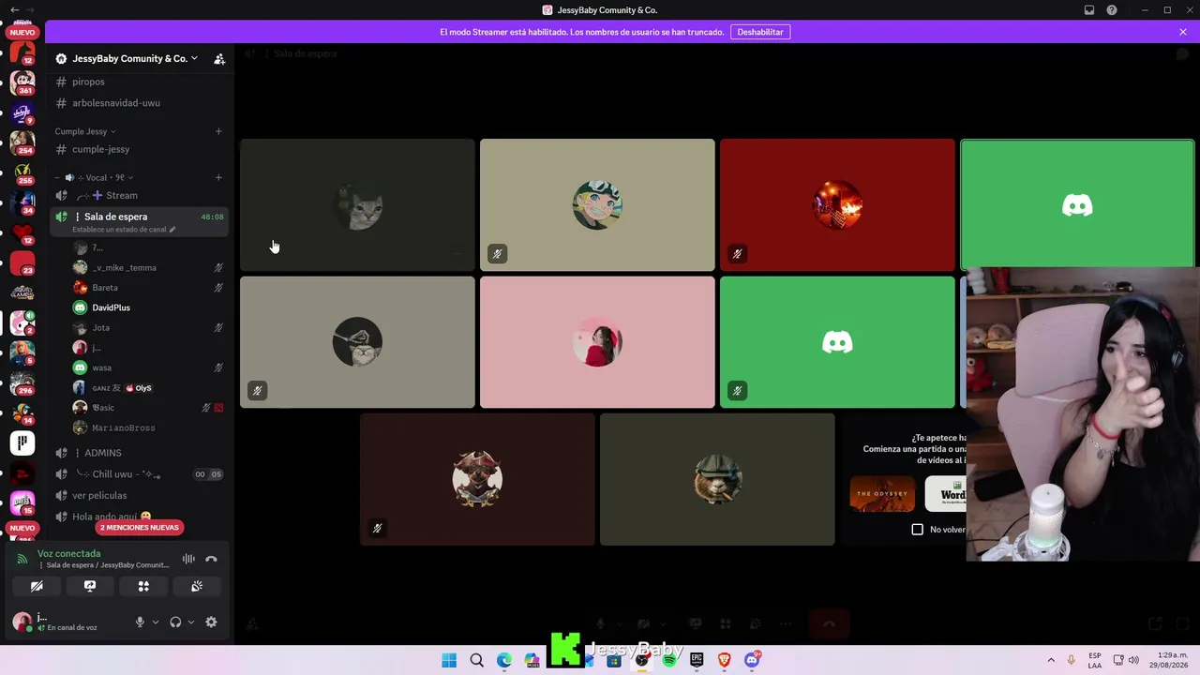Select pirate bear avatar tile
Viewport: 1200px width, 675px height.
point(477,479)
